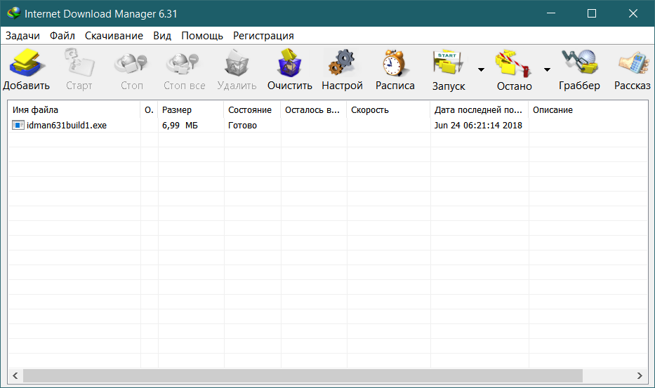Screen dimensions: 655x388
Task: Open the Расписа scheduler clock icon
Action: [x=395, y=63]
